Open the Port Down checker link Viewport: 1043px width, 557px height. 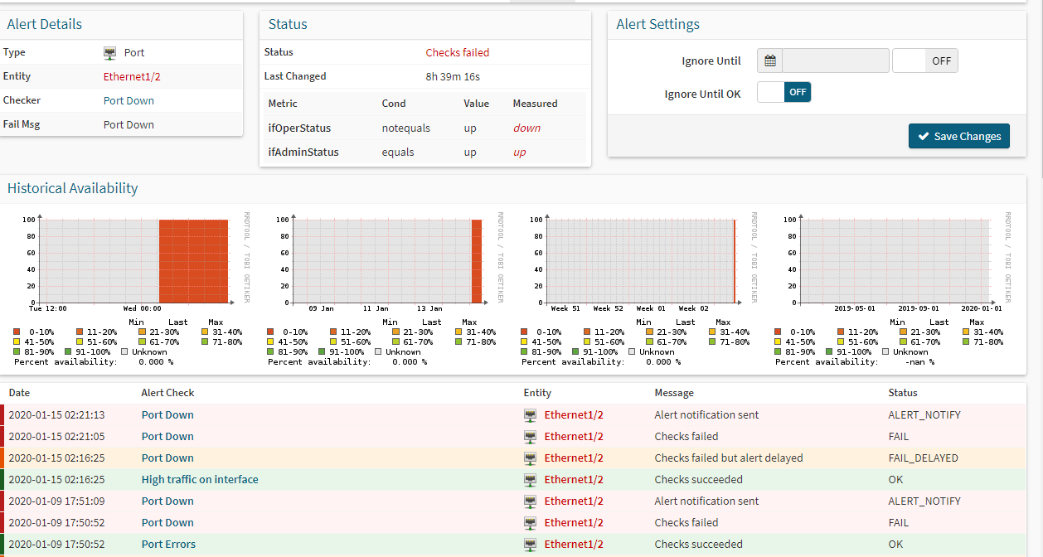(129, 100)
